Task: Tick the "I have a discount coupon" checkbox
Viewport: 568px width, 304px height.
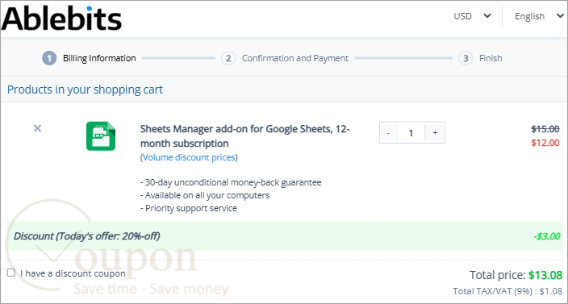Action: tap(11, 273)
